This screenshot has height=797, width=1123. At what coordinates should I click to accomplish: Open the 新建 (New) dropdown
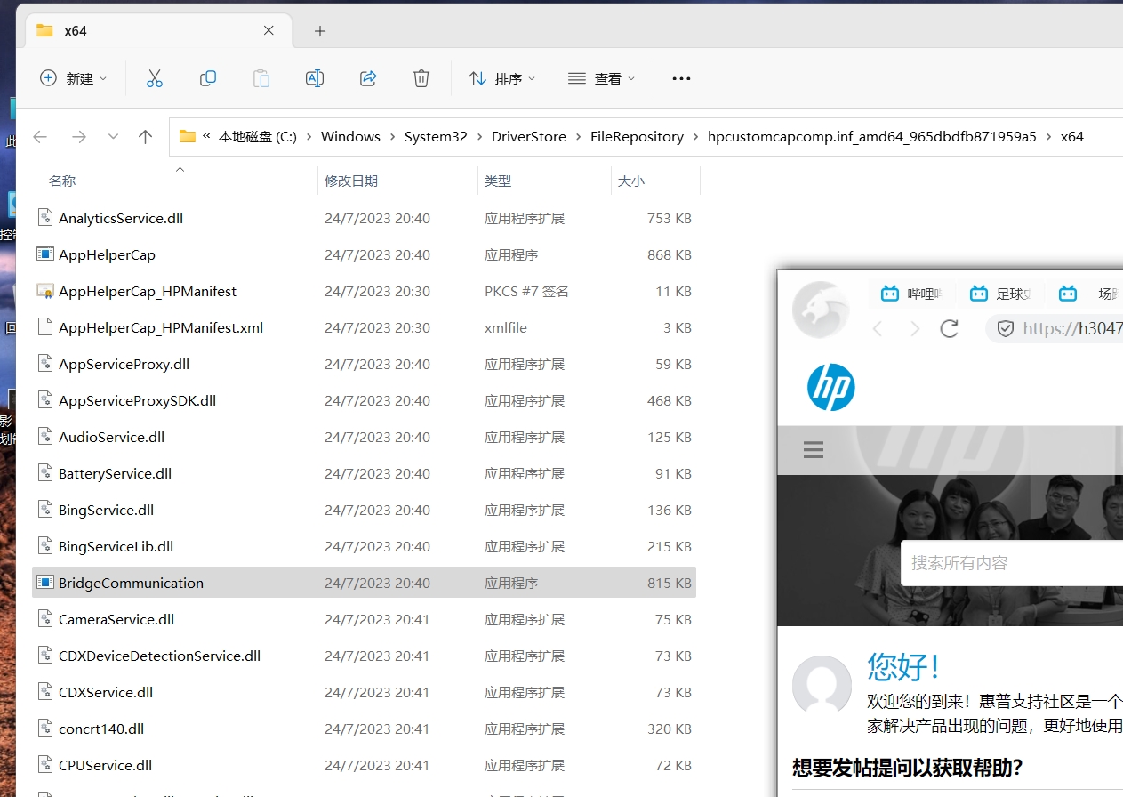tap(74, 78)
